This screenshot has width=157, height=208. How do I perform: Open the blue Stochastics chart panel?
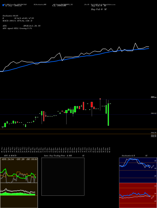(138, 170)
